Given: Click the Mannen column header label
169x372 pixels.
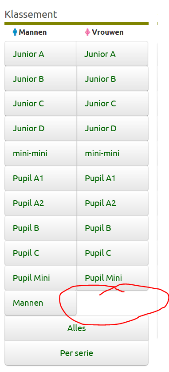Looking at the screenshot, I should tap(33, 32).
